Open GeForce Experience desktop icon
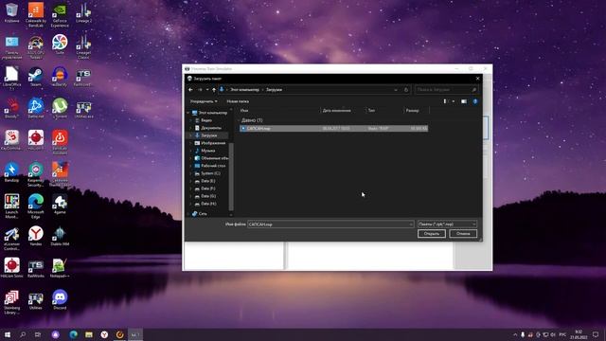Screen dimensions: 606x341 60,15
